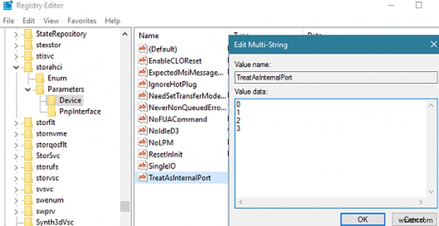The width and height of the screenshot is (439, 226).
Task: Click the SingleIO value icon
Action: (x=142, y=165)
